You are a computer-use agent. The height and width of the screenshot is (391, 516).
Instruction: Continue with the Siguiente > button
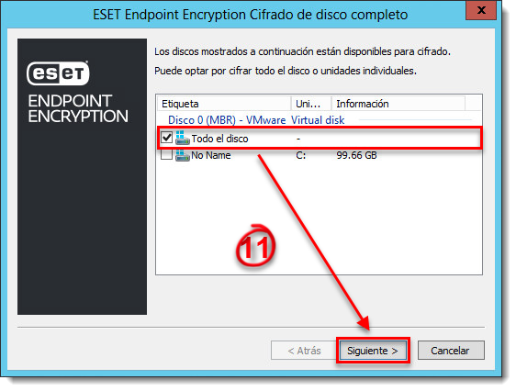pos(373,351)
